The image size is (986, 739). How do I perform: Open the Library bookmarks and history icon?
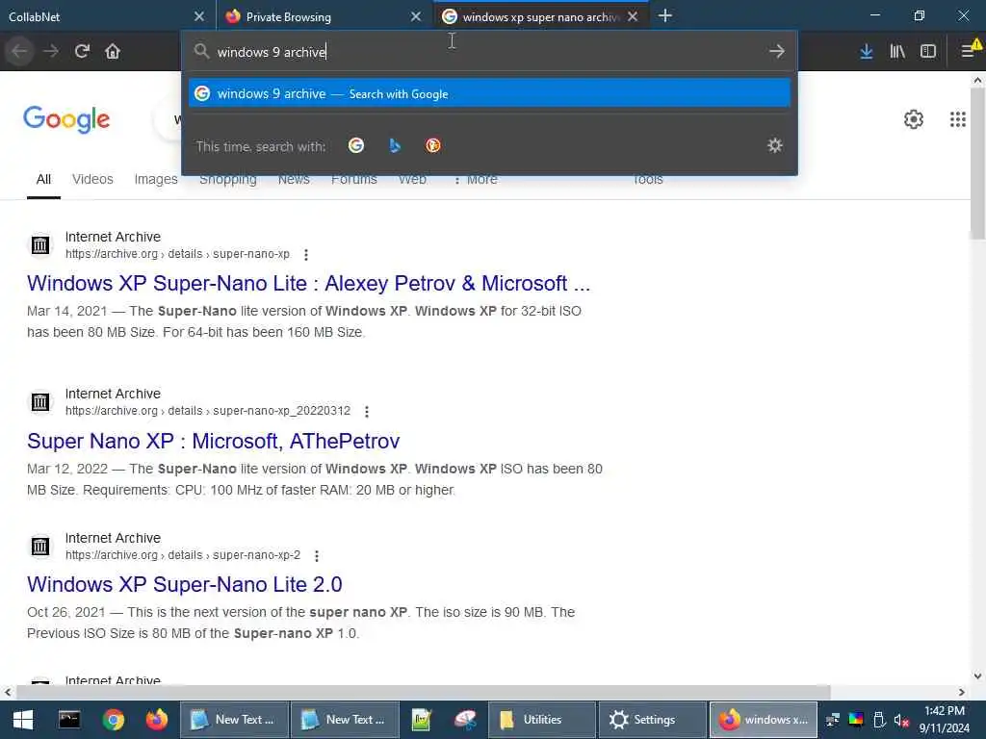click(x=897, y=51)
